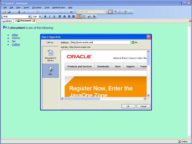Open the Insert menu
Image resolution: width=192 pixels, height=144 pixels.
tap(26, 7)
